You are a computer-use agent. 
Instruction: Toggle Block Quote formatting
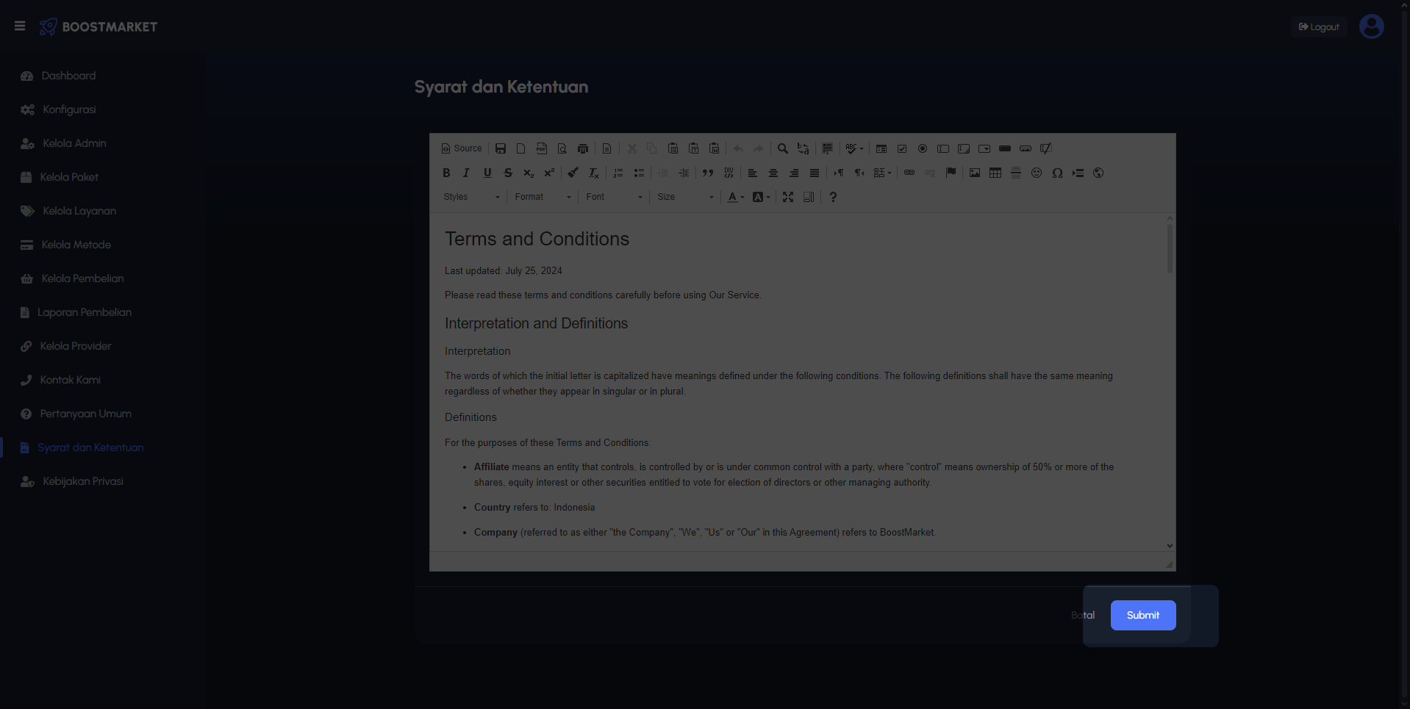click(708, 173)
